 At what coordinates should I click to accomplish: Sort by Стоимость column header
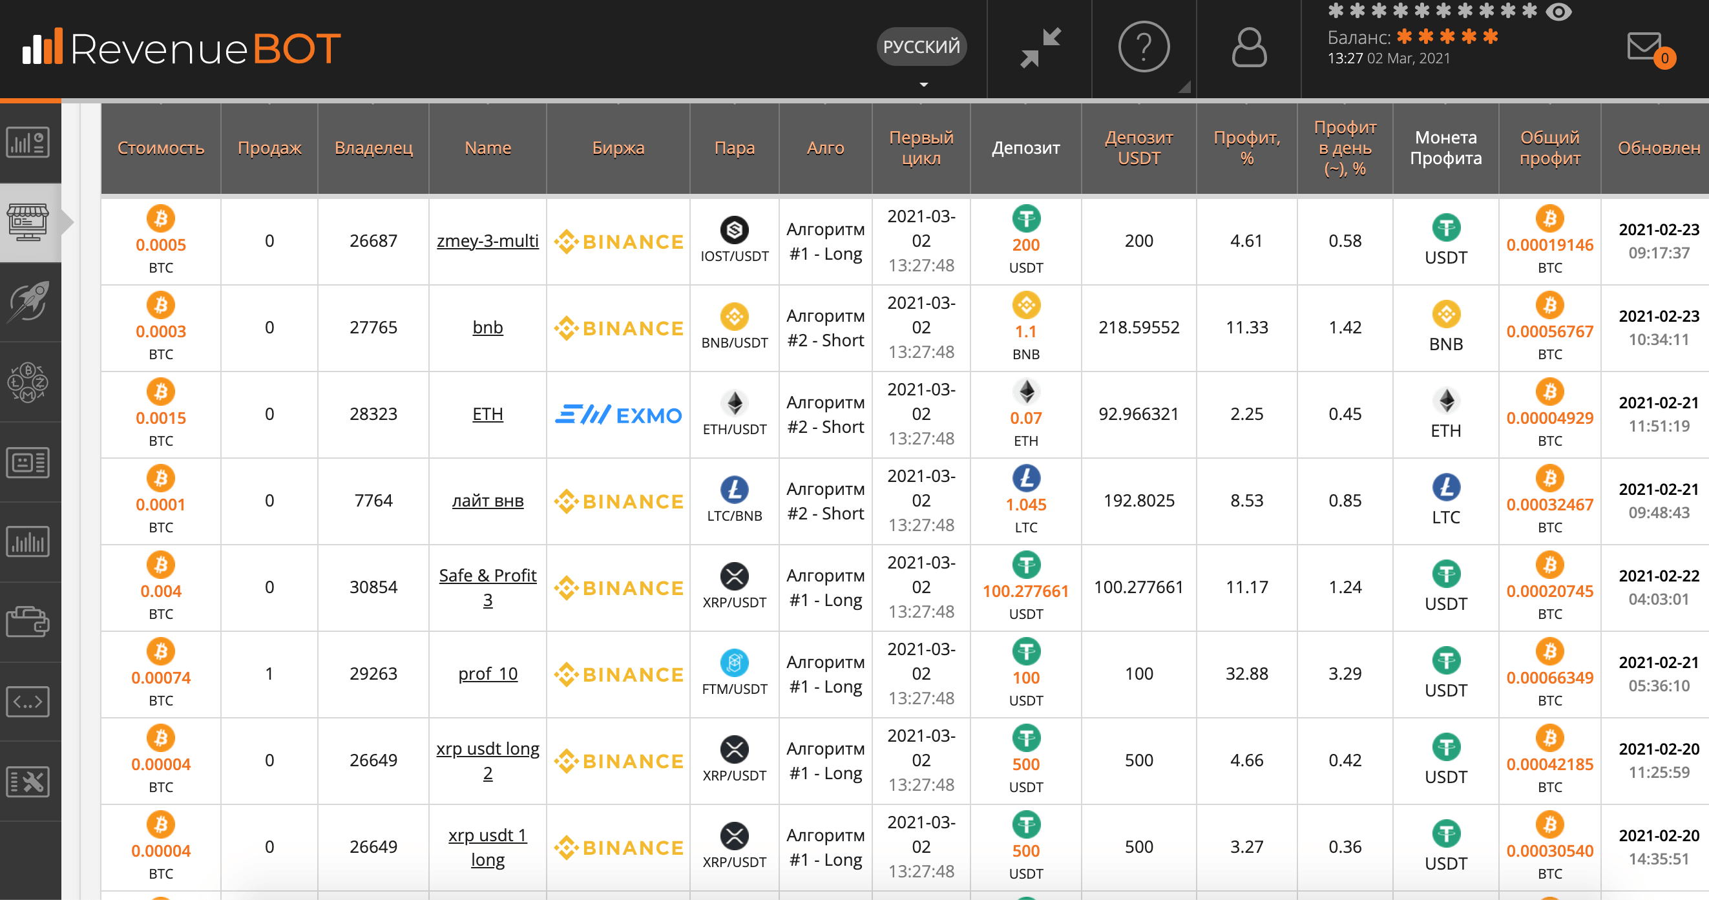pyautogui.click(x=160, y=148)
